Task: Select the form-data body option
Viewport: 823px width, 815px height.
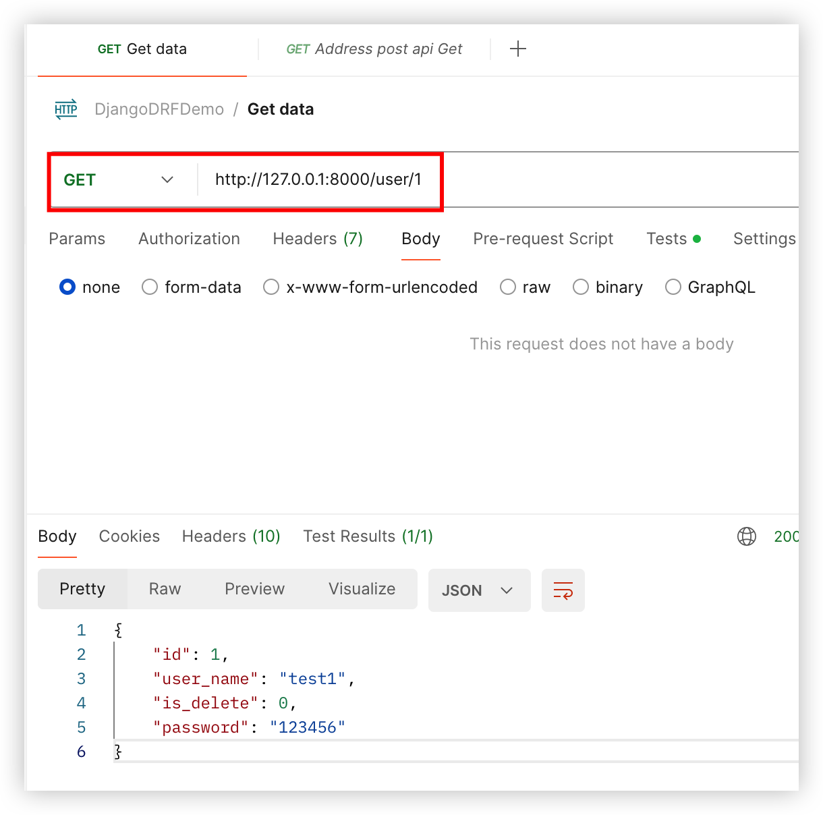Action: [150, 287]
